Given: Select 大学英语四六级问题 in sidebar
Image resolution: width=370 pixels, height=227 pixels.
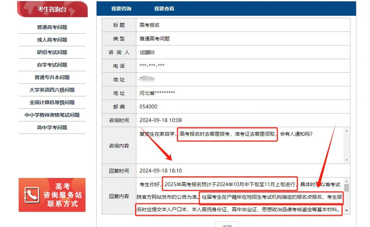Looking at the screenshot, I should (x=52, y=90).
